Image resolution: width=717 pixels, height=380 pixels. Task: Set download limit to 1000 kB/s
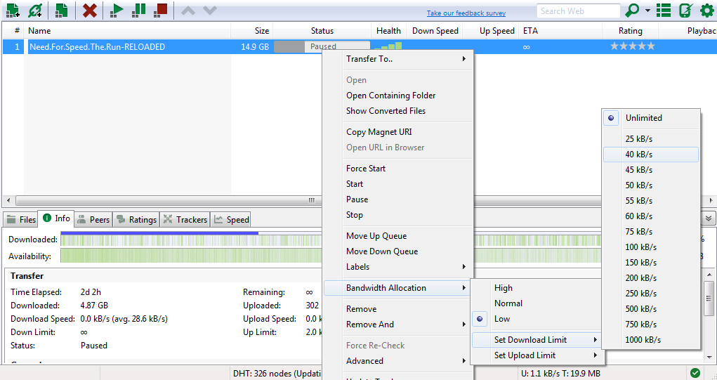[651, 340]
